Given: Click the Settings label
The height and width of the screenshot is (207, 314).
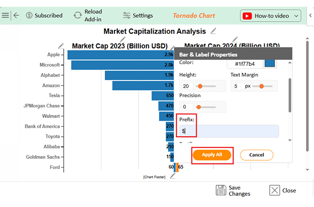Looking at the screenshot, I should click(143, 15).
